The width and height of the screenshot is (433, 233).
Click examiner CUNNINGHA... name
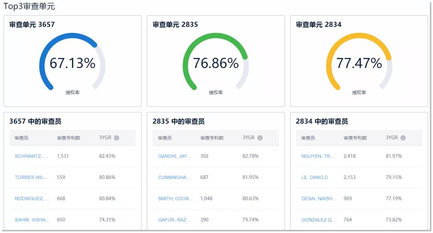click(174, 177)
